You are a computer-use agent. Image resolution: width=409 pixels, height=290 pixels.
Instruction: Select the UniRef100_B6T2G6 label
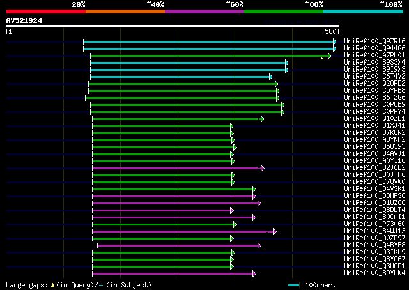click(374, 98)
